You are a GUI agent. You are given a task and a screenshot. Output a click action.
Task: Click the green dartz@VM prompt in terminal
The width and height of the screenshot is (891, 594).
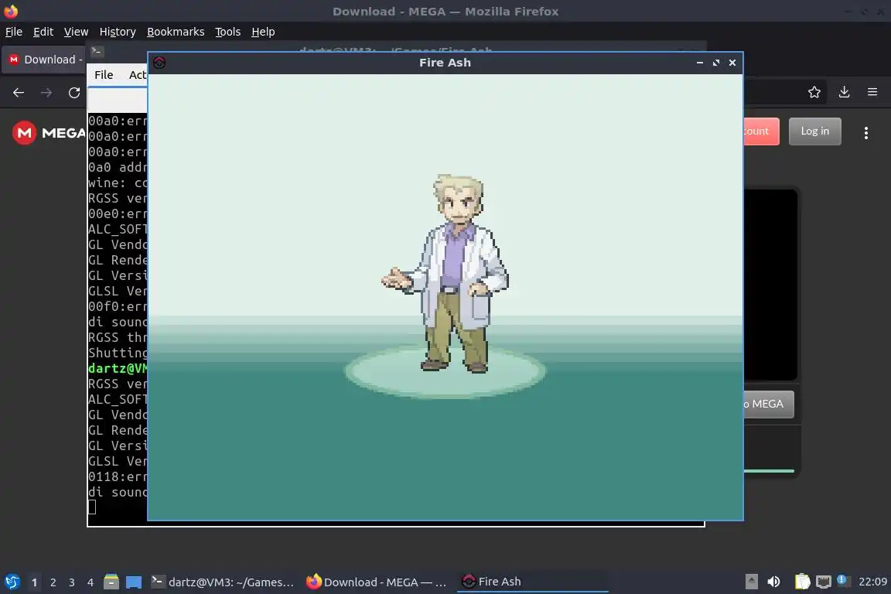pos(118,368)
